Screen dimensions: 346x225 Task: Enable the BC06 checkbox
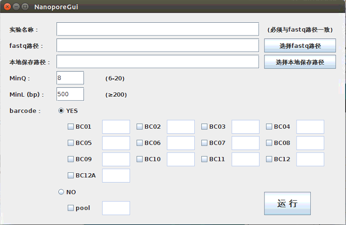[139, 143]
